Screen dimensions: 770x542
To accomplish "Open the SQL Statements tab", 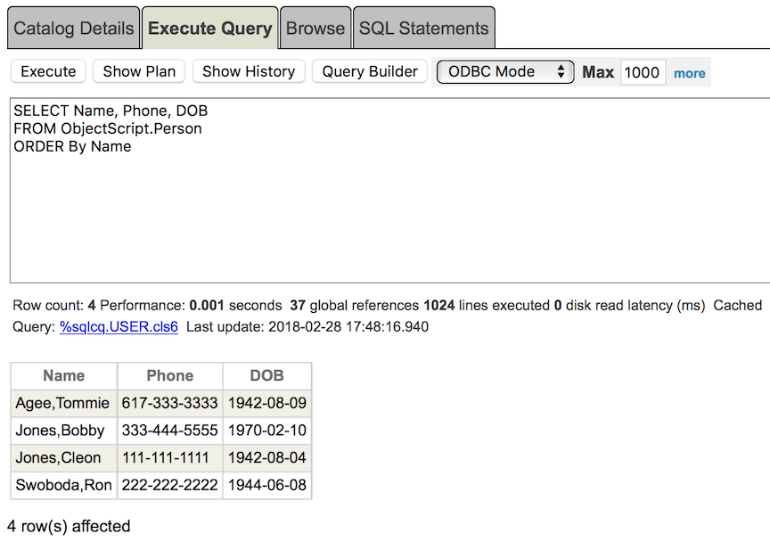I will coord(423,28).
